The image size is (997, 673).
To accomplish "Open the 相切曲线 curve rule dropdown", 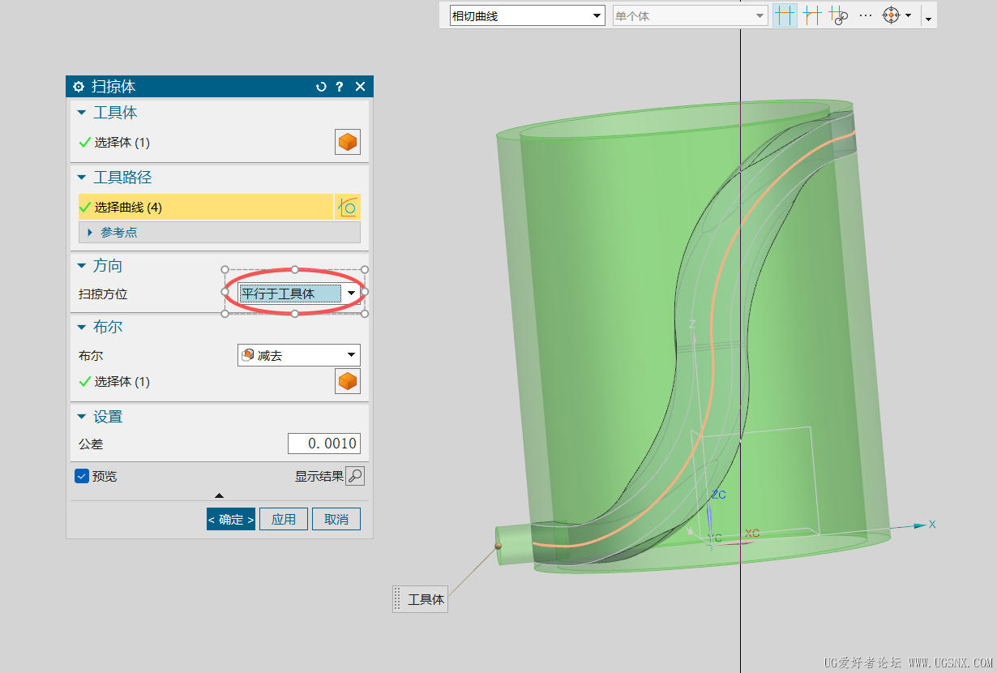I will [527, 15].
